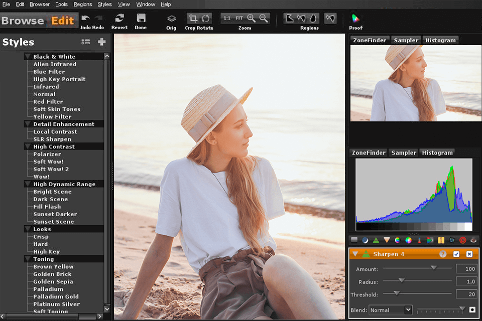This screenshot has width=482, height=321.
Task: Open the Proof color preview
Action: click(355, 19)
